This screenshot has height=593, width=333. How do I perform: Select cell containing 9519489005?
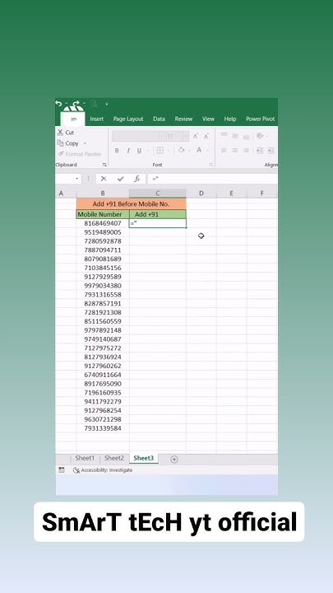click(103, 232)
